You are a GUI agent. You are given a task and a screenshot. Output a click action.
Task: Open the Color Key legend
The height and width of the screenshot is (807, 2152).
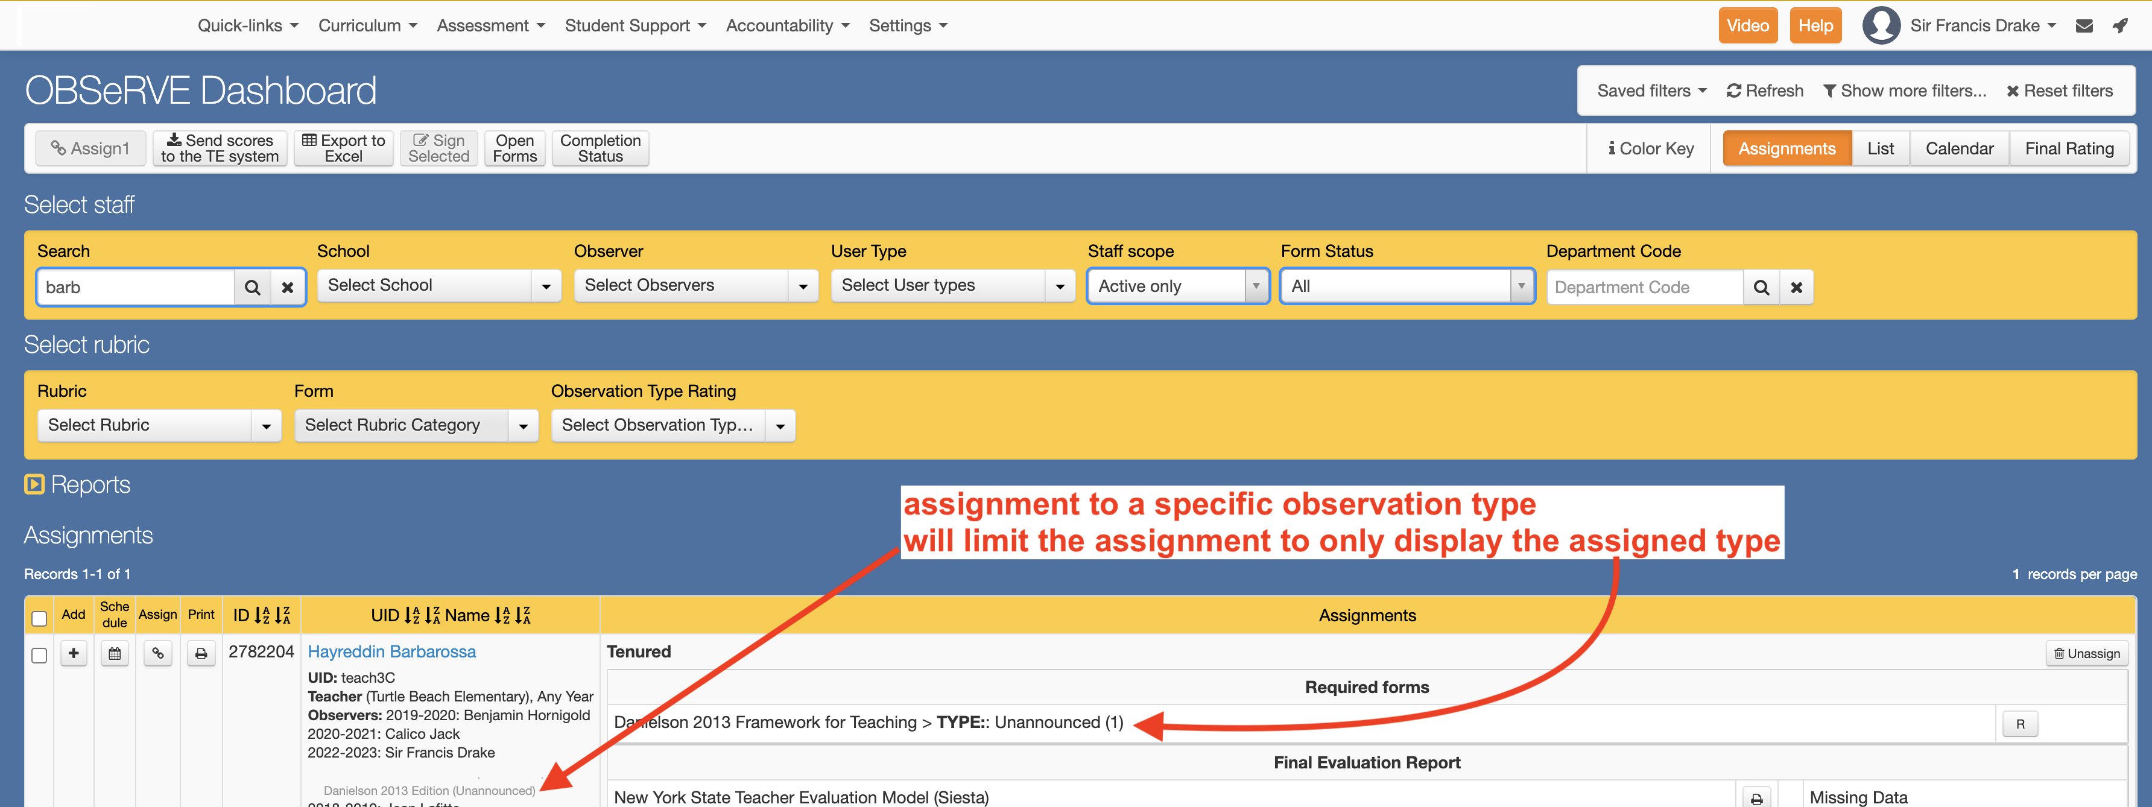[1650, 149]
